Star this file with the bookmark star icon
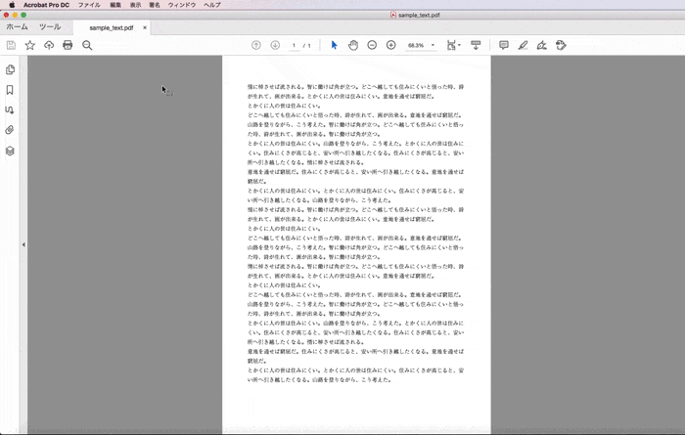Viewport: 685px width, 435px height. tap(29, 45)
